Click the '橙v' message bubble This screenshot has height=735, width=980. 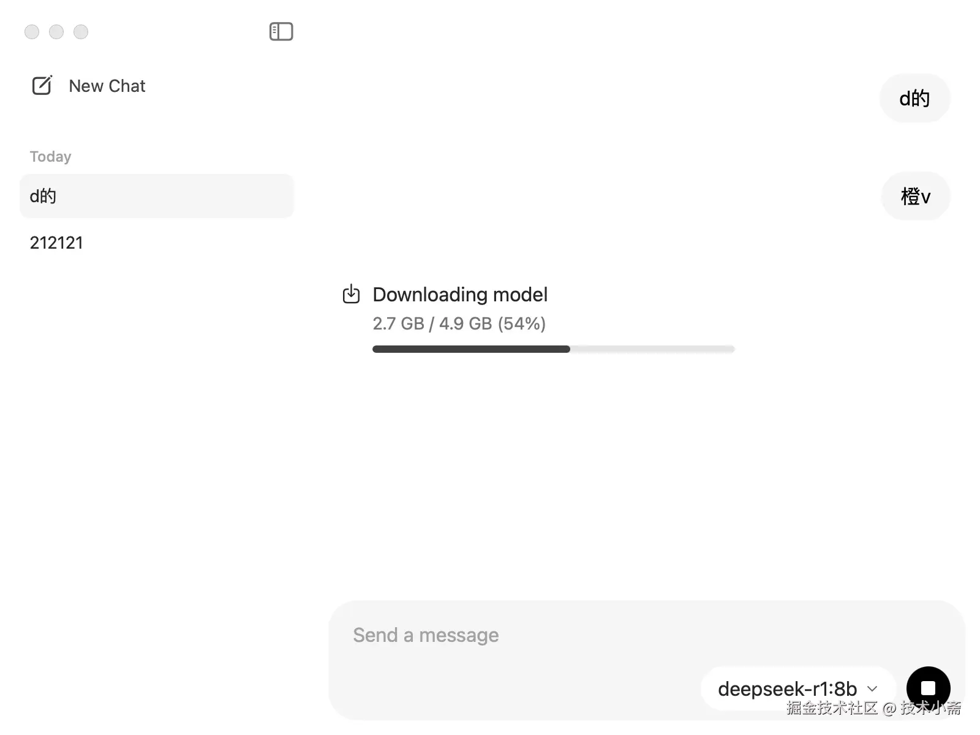pyautogui.click(x=916, y=196)
